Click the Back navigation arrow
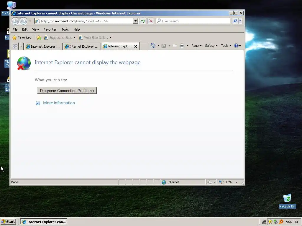The image size is (302, 226). 15,21
